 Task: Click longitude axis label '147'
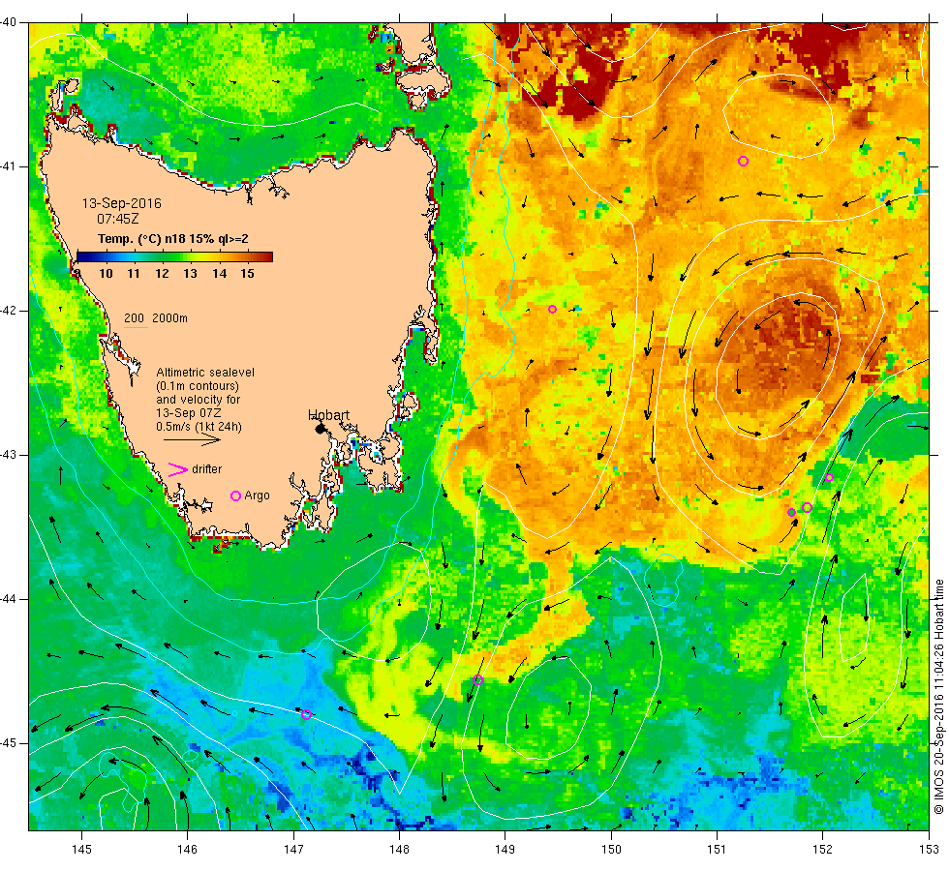pos(293,850)
